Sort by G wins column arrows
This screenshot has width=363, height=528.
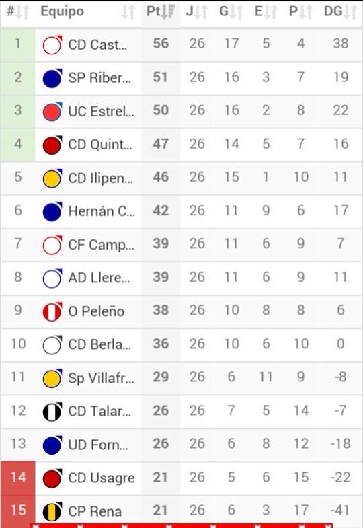(x=236, y=12)
